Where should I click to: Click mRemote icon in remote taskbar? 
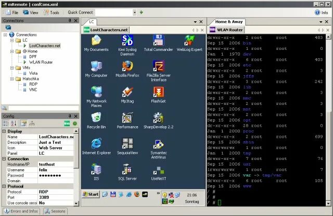point(145,194)
